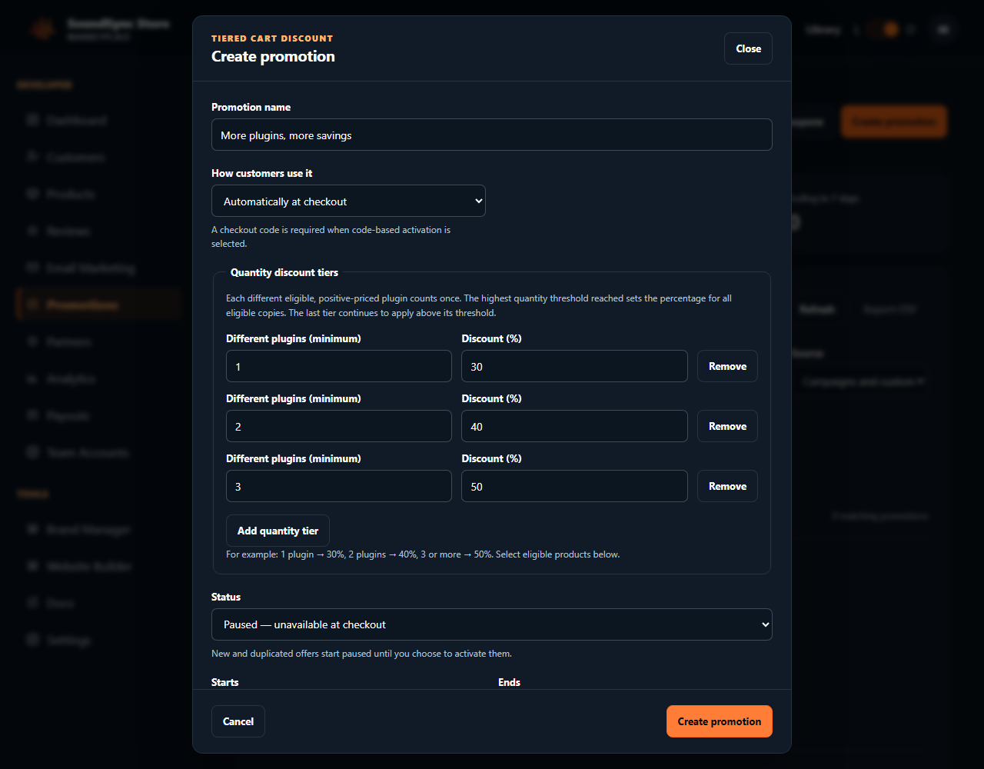Click the 'Quantity discount tiers' legend
This screenshot has height=769, width=984.
[284, 272]
